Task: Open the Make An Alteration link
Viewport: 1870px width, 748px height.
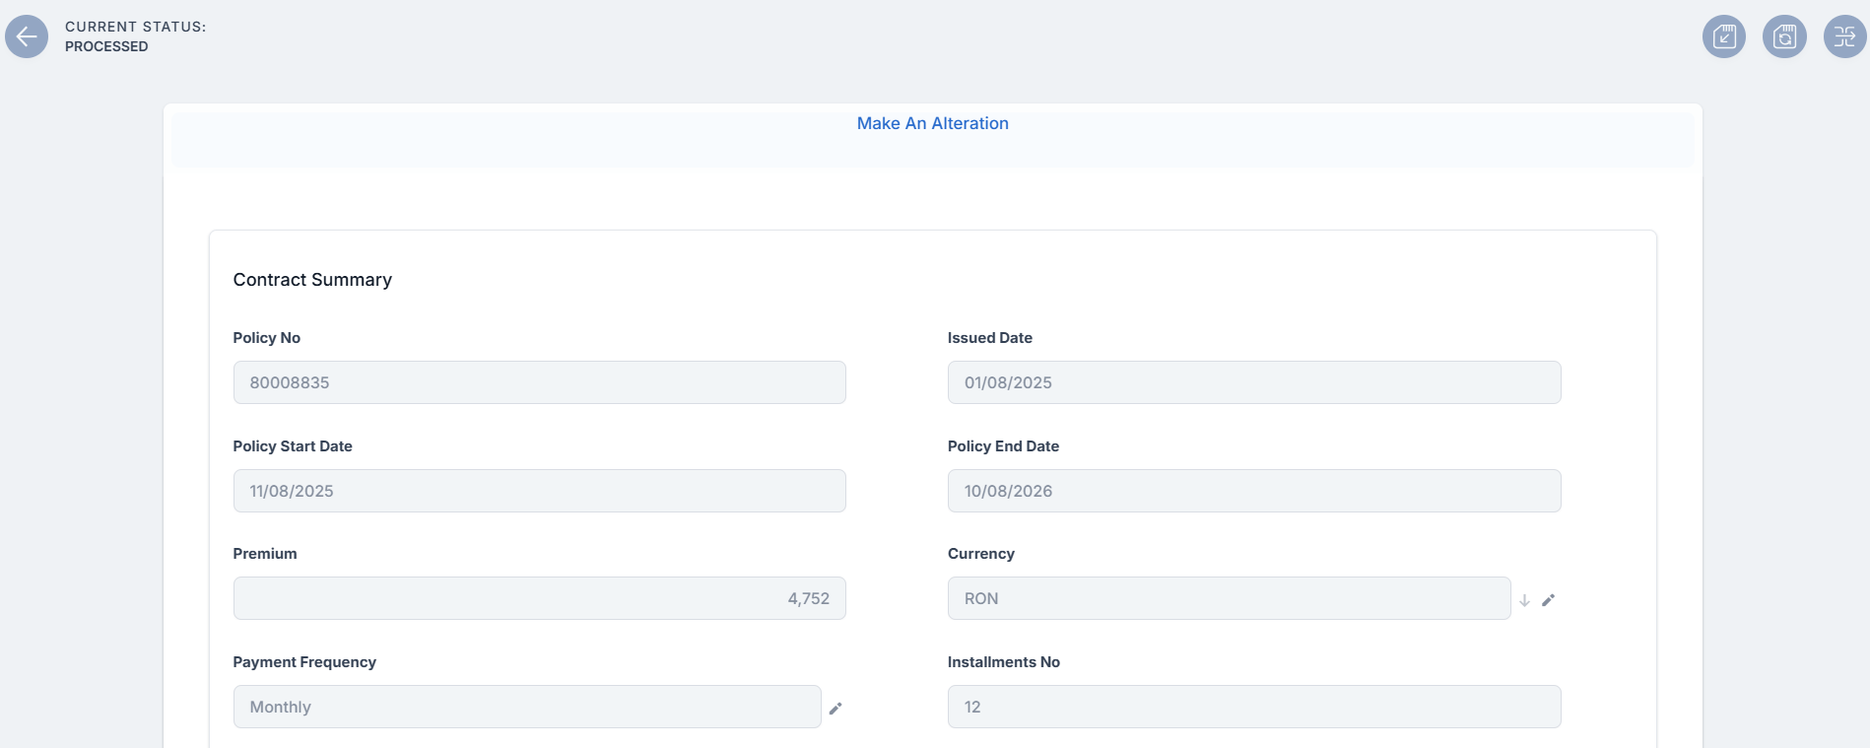Action: coord(932,123)
